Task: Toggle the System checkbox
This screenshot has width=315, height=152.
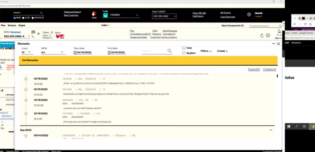Action: click(184, 53)
